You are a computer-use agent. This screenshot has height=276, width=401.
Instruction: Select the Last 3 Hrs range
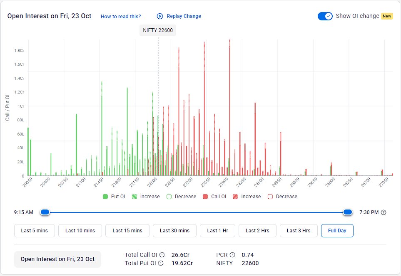click(x=299, y=231)
